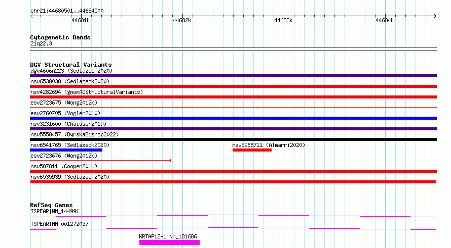Viewport: 451px width, 248px height.
Task: Select the magenta line for TSPEAR|NM_144991
Action: pos(233,216)
